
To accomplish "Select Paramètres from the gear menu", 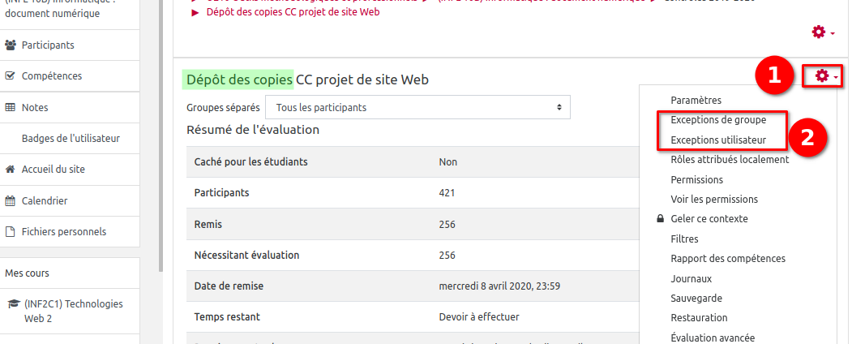I will coord(696,100).
